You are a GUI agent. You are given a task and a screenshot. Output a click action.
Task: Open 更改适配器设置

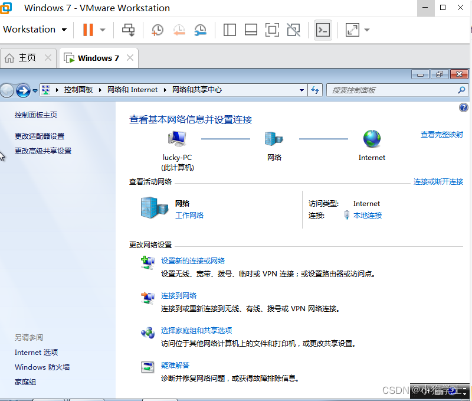(40, 136)
